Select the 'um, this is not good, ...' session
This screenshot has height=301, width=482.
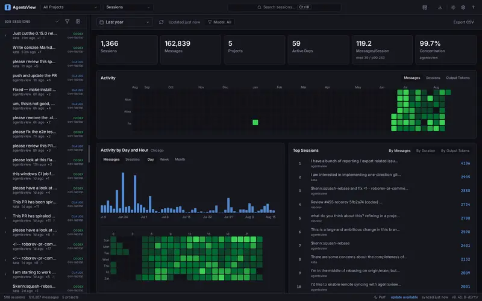tap(43, 106)
